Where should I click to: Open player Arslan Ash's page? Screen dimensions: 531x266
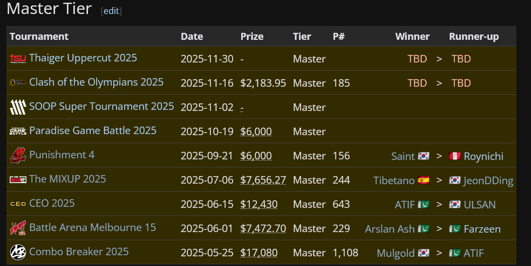(x=390, y=229)
